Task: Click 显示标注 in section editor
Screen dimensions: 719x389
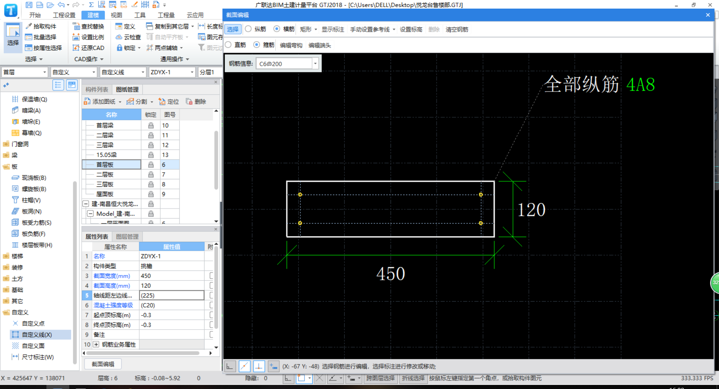Action: click(x=333, y=29)
